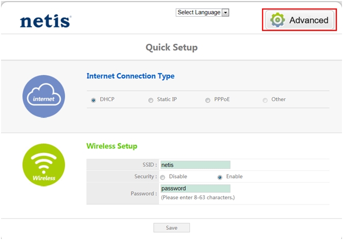Choose the Static IP radio button

point(151,100)
